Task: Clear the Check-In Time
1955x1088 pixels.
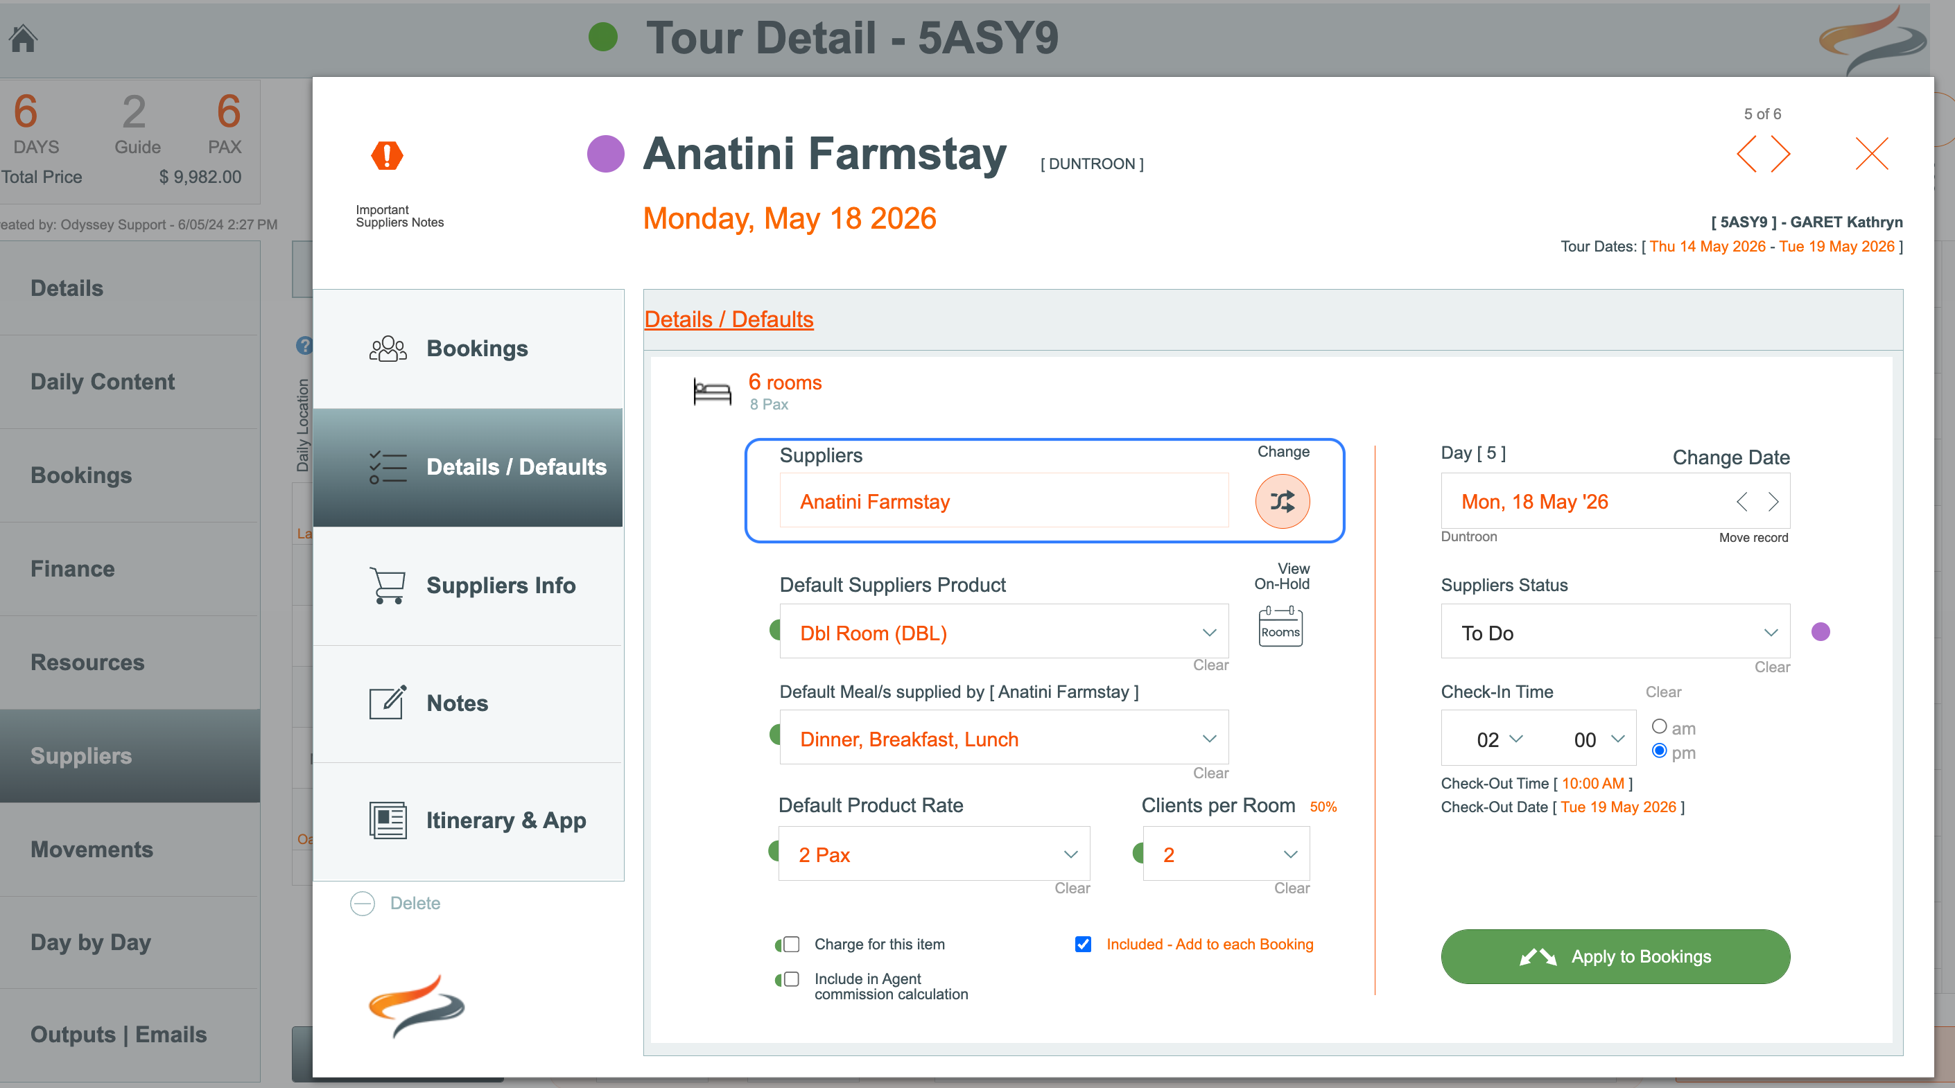Action: click(x=1663, y=692)
